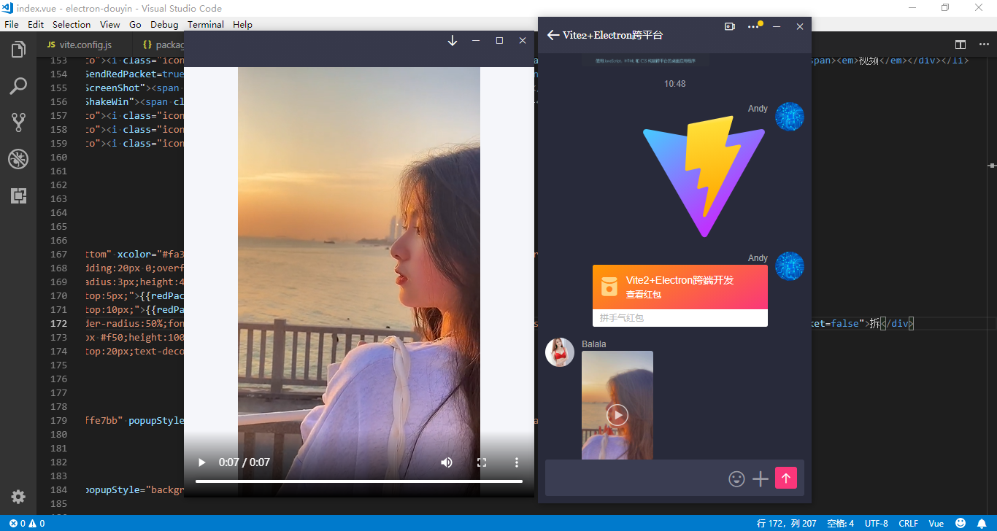997x531 pixels.
Task: Click the download arrow above the video window
Action: pyautogui.click(x=452, y=41)
